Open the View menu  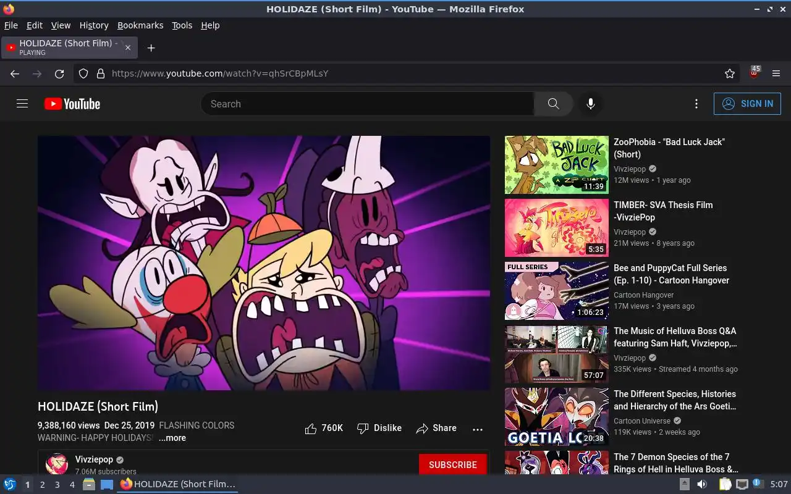pos(61,25)
